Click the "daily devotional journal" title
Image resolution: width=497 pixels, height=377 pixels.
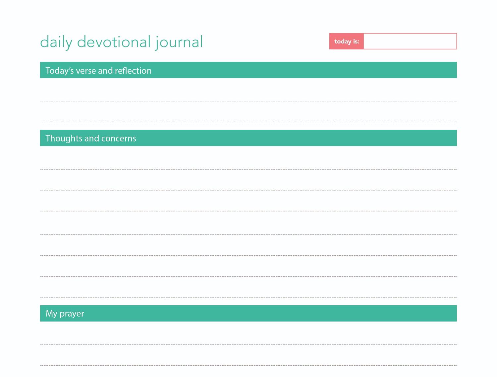point(121,42)
